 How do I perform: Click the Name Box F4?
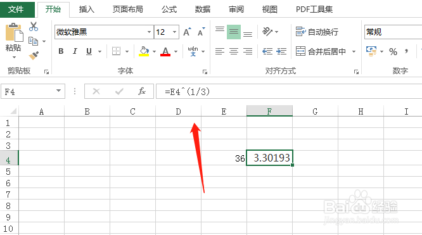[29, 91]
